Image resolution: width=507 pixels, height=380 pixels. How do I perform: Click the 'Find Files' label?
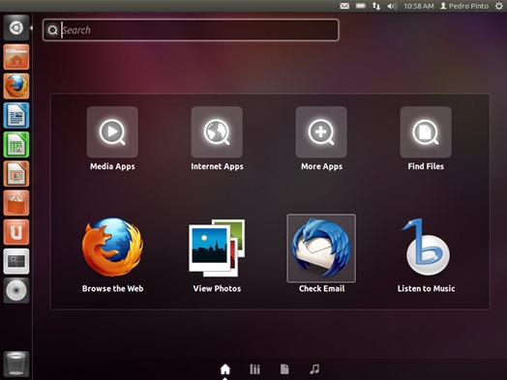coord(426,166)
